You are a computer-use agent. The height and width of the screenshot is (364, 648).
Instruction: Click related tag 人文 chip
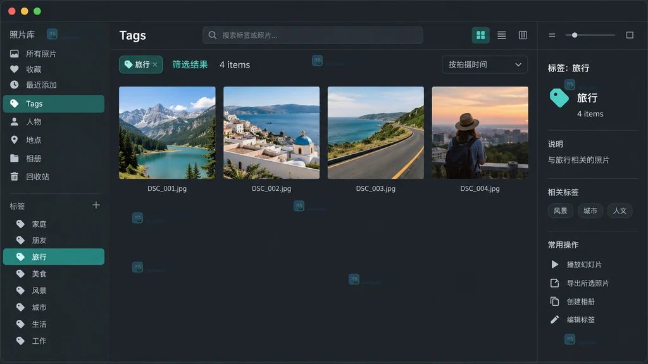620,210
